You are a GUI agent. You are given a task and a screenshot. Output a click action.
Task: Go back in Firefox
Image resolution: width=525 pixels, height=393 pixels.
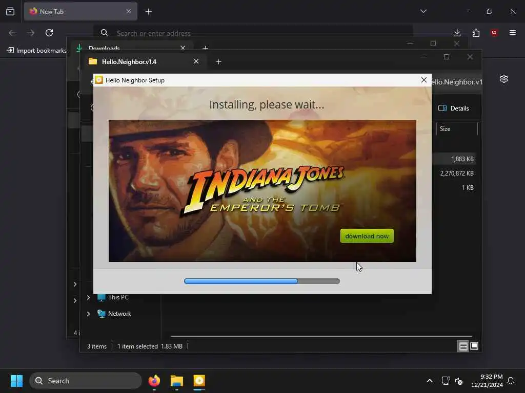point(12,33)
